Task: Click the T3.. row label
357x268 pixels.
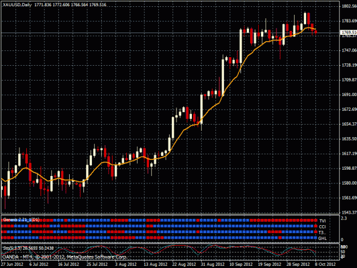Action: [322, 233]
